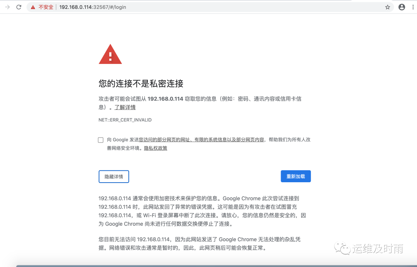Reload the page with the refresh icon

[19, 7]
